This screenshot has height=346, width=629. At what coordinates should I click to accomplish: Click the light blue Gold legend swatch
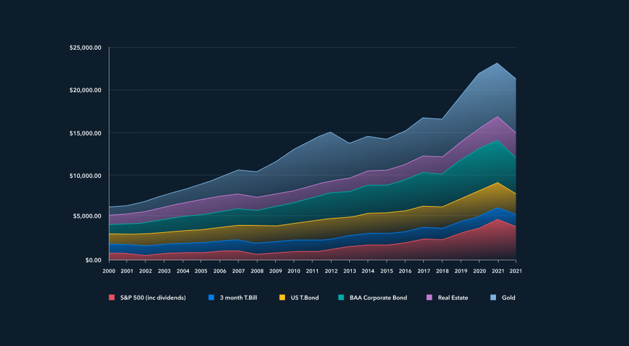(x=493, y=298)
